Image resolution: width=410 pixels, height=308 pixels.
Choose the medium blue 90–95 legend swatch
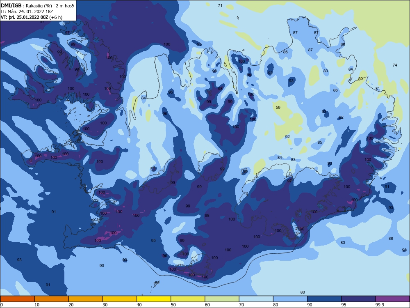coord(324,299)
